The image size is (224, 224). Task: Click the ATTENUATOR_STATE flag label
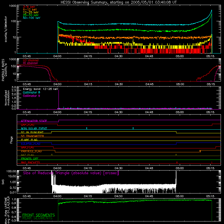[x=34, y=121]
